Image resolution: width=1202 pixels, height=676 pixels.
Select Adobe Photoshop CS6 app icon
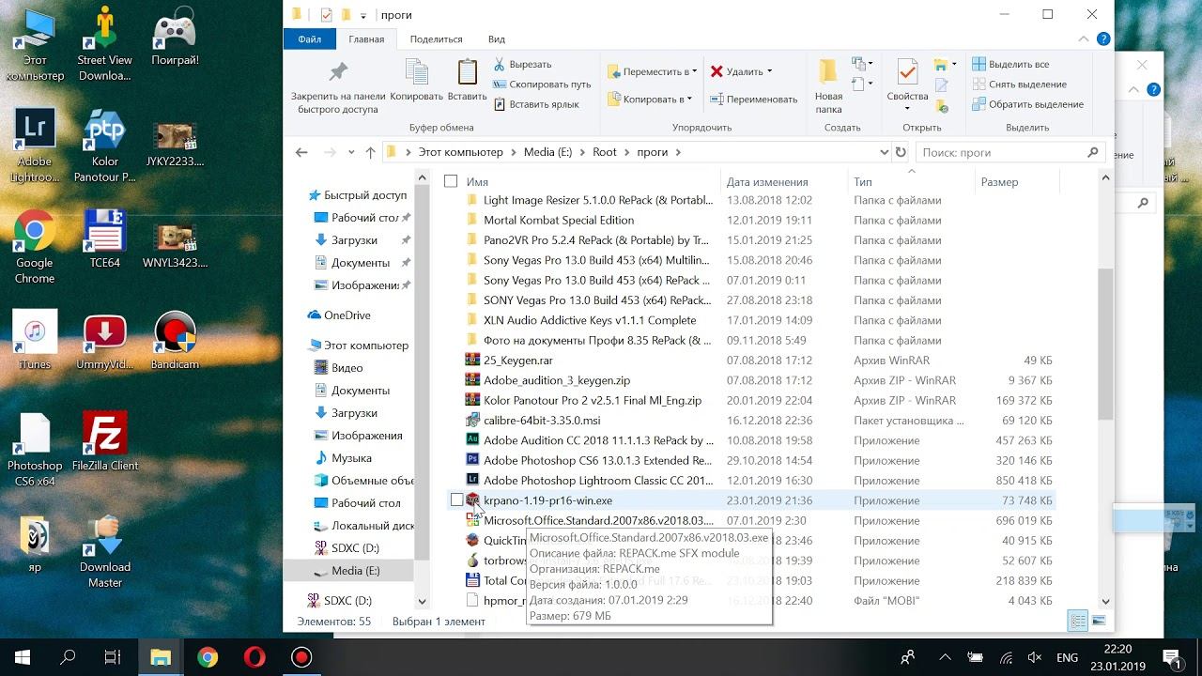point(472,460)
